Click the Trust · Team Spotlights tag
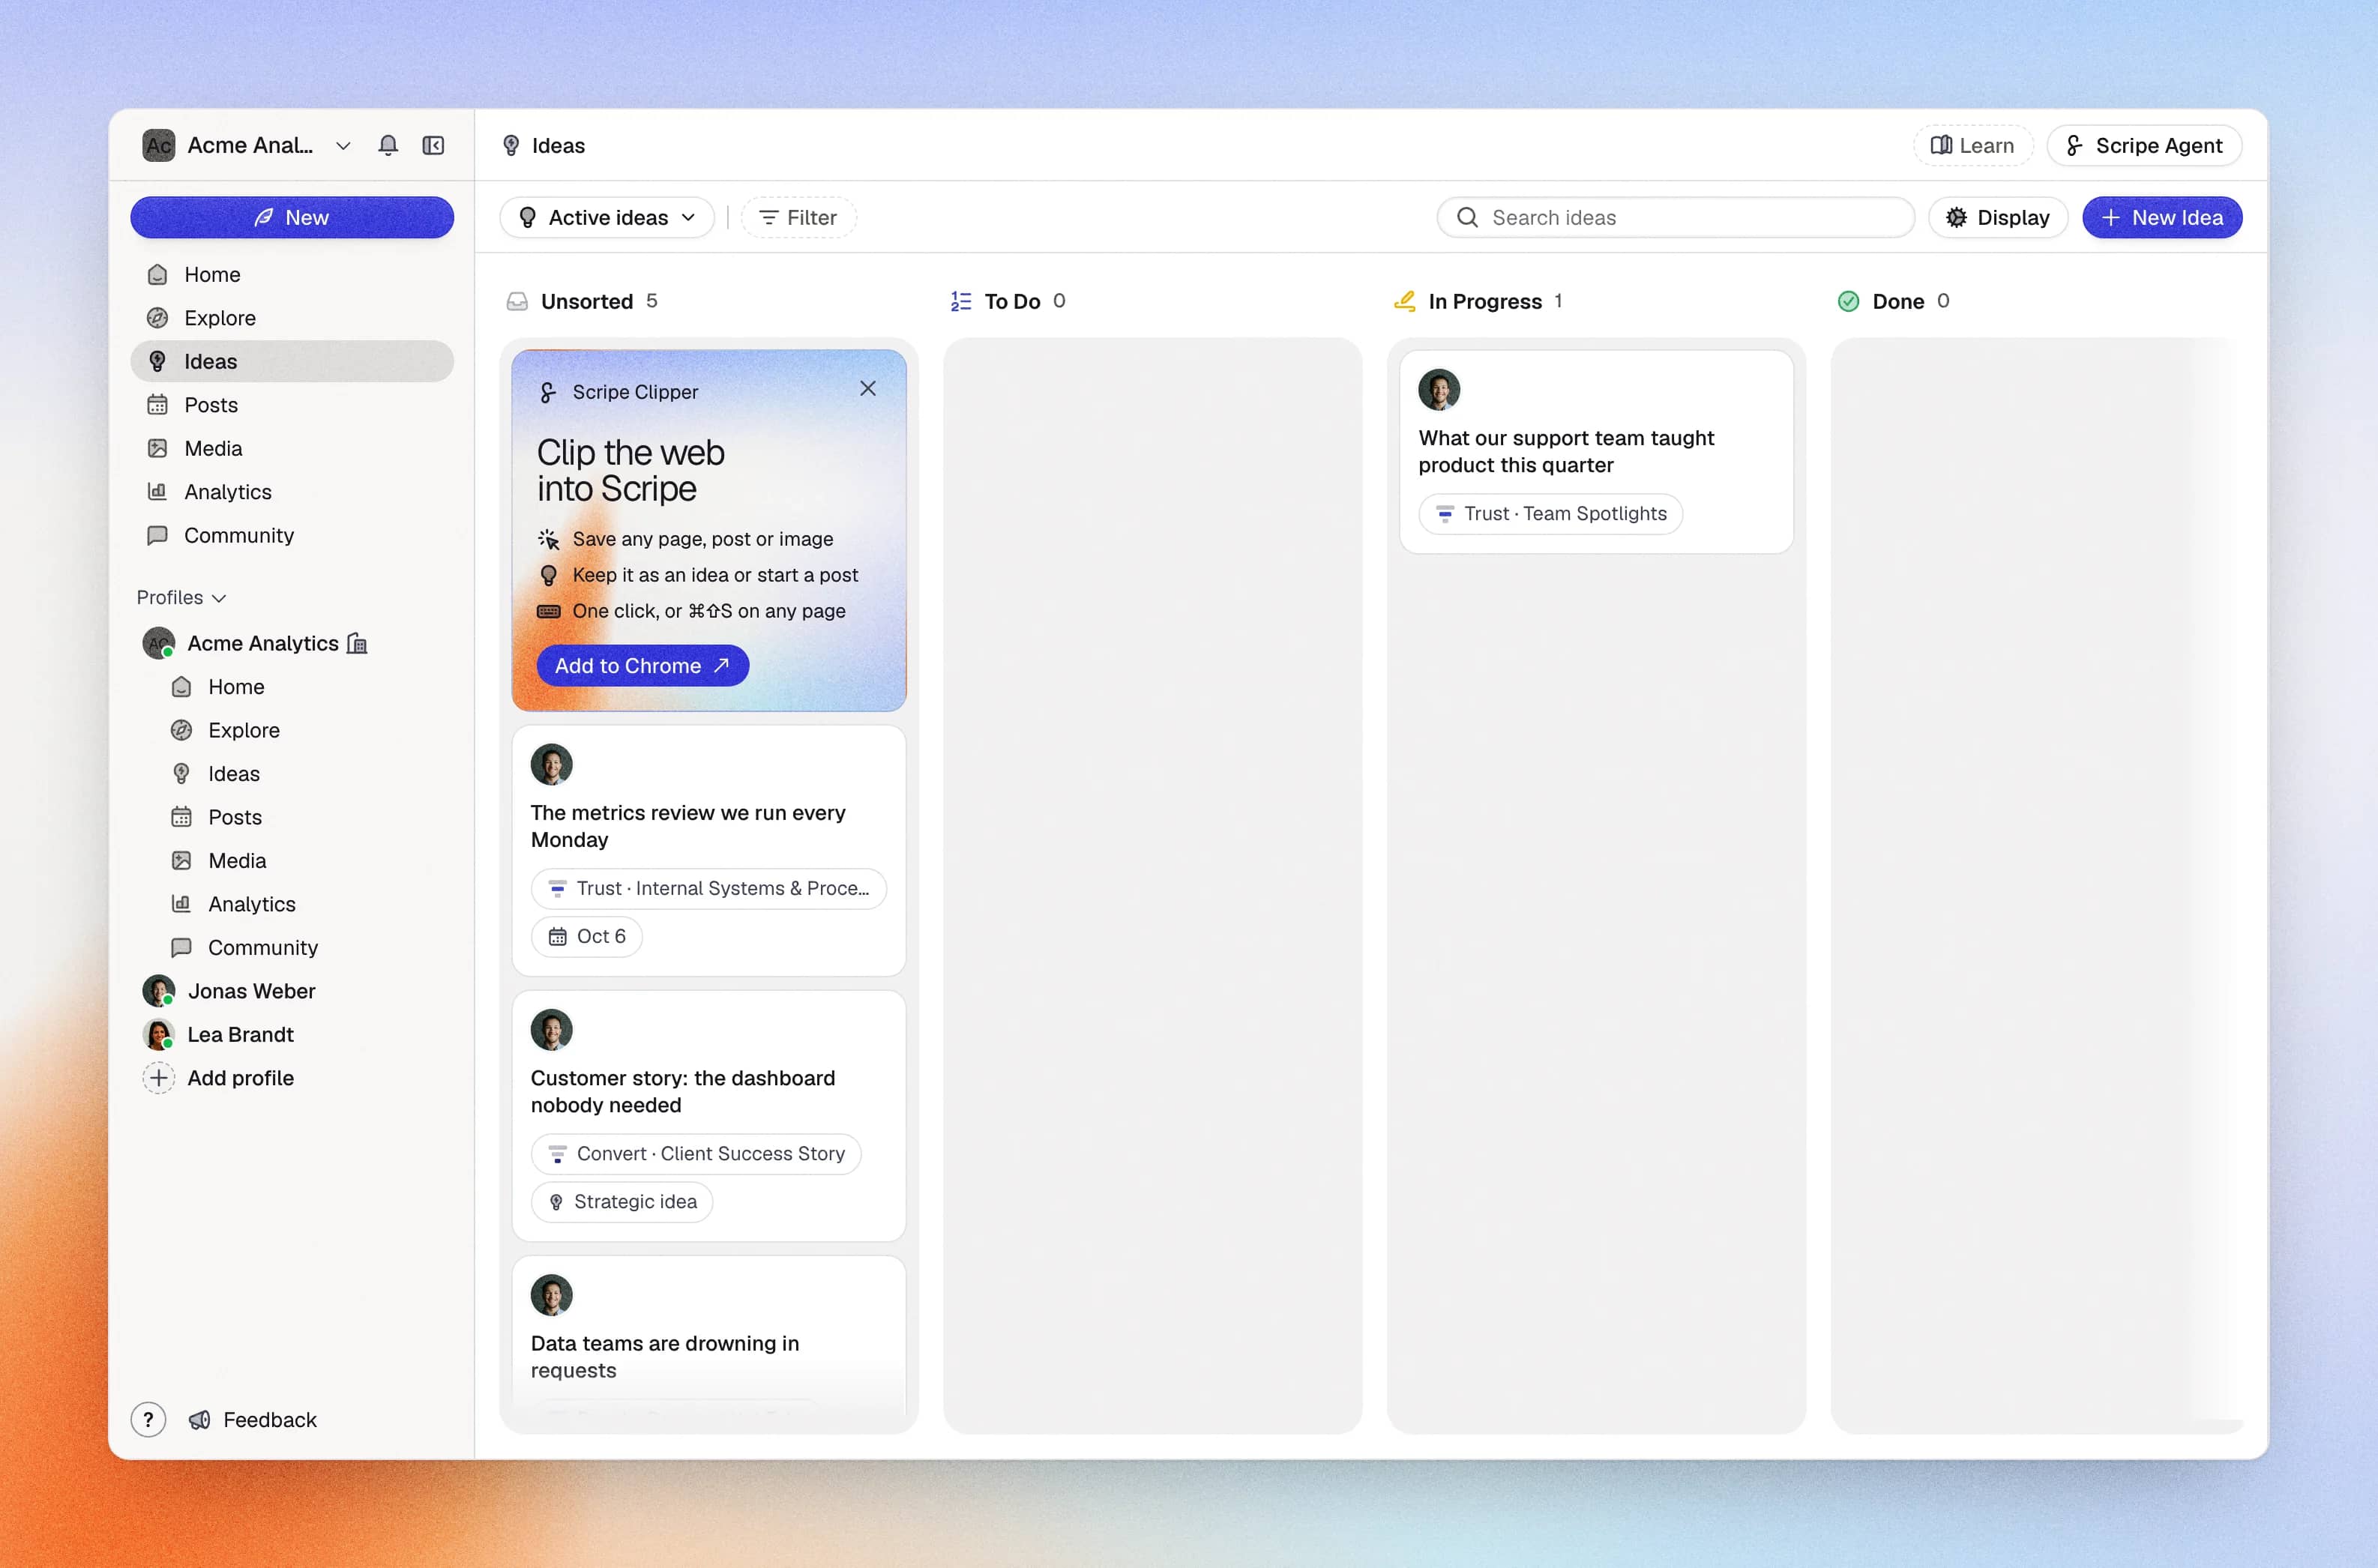The width and height of the screenshot is (2378, 1568). click(1550, 513)
